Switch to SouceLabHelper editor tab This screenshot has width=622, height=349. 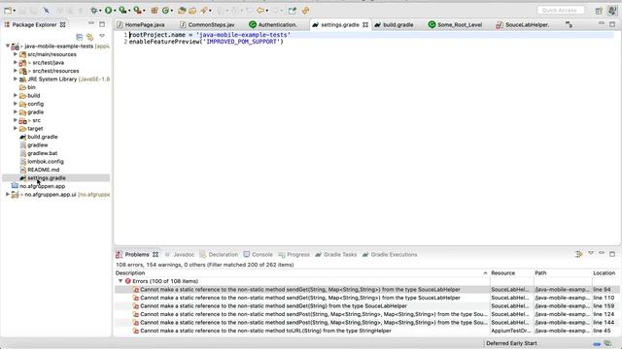[523, 24]
